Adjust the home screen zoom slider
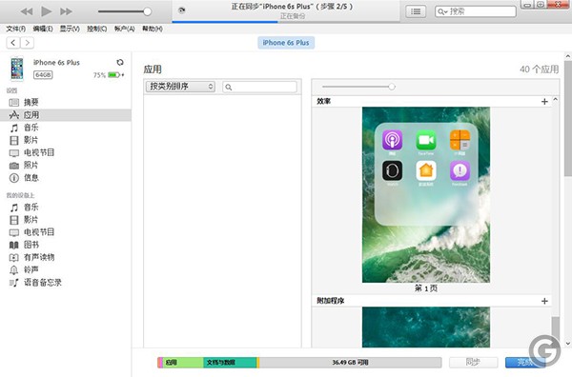This screenshot has width=572, height=377. point(392,87)
